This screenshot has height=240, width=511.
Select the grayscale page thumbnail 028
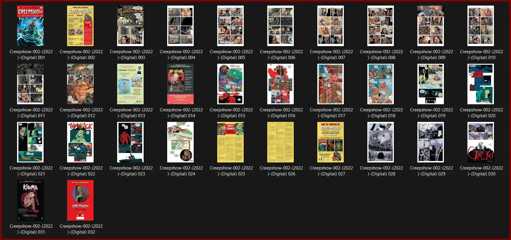pos(381,142)
